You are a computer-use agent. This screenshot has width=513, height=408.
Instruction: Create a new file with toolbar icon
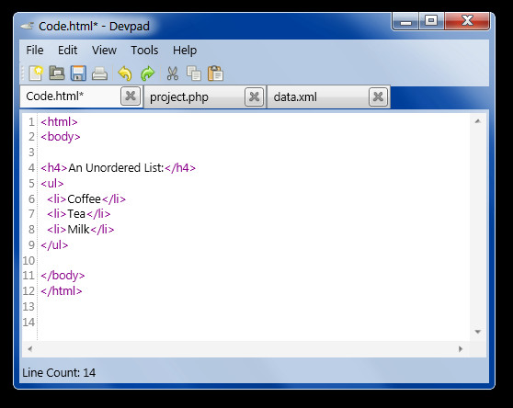36,74
